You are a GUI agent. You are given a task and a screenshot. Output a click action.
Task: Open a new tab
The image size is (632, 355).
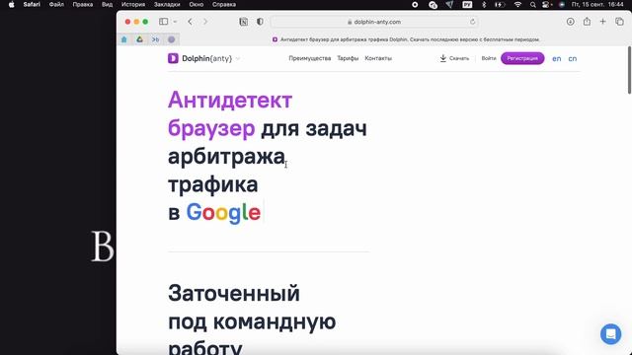(x=602, y=22)
